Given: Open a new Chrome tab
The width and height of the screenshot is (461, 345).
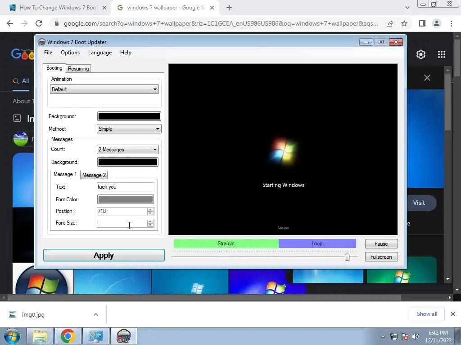Looking at the screenshot, I should click(x=229, y=8).
